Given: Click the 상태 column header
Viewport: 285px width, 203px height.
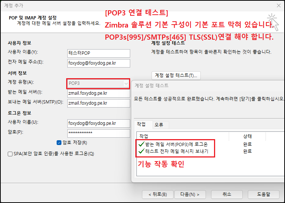Looking at the screenshot, I should point(247,136).
